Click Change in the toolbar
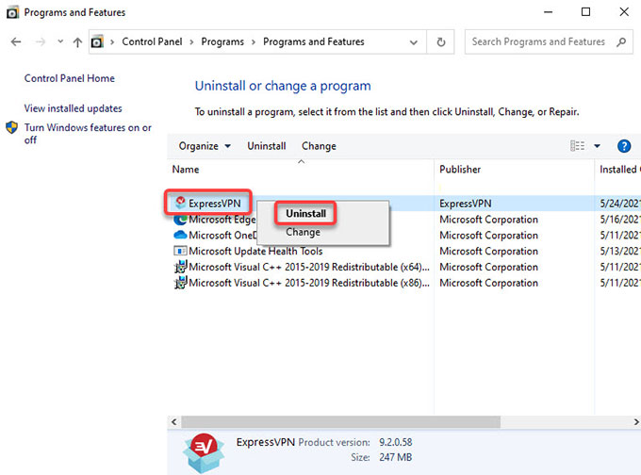 tap(319, 146)
